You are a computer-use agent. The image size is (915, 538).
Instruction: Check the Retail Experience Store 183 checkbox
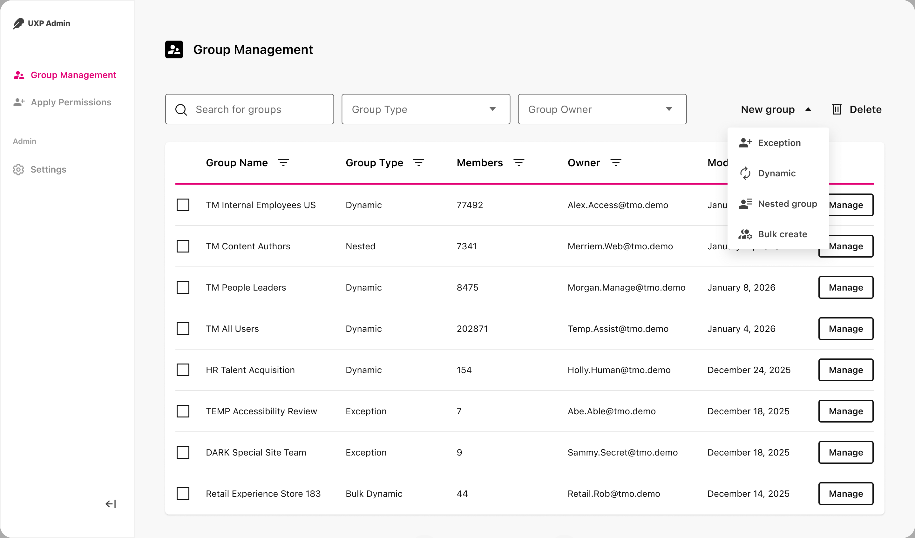(x=183, y=493)
